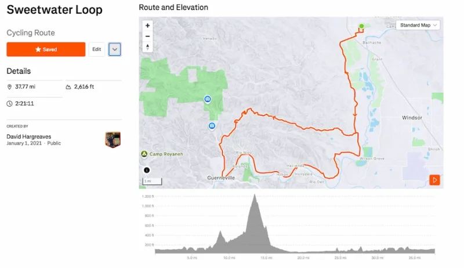Zoom out on the route map

pos(147,36)
